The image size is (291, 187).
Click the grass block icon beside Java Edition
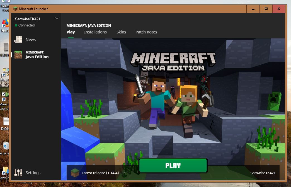(18, 55)
